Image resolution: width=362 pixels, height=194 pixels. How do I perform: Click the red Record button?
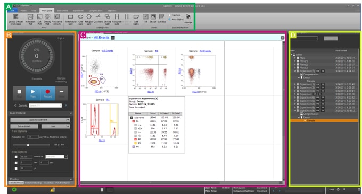click(47, 93)
